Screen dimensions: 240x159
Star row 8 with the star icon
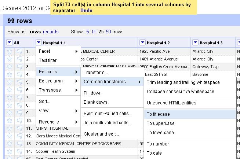tap(10, 105)
